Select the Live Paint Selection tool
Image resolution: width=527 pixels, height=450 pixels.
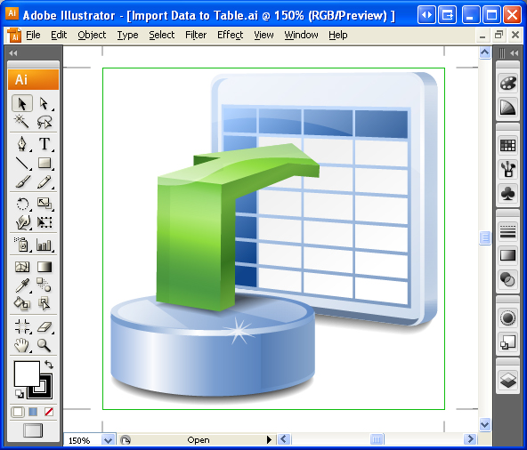coord(45,303)
